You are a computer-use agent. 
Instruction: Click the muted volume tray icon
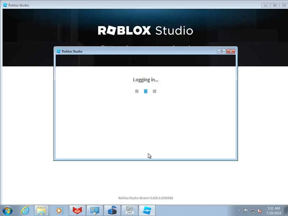coord(260,211)
